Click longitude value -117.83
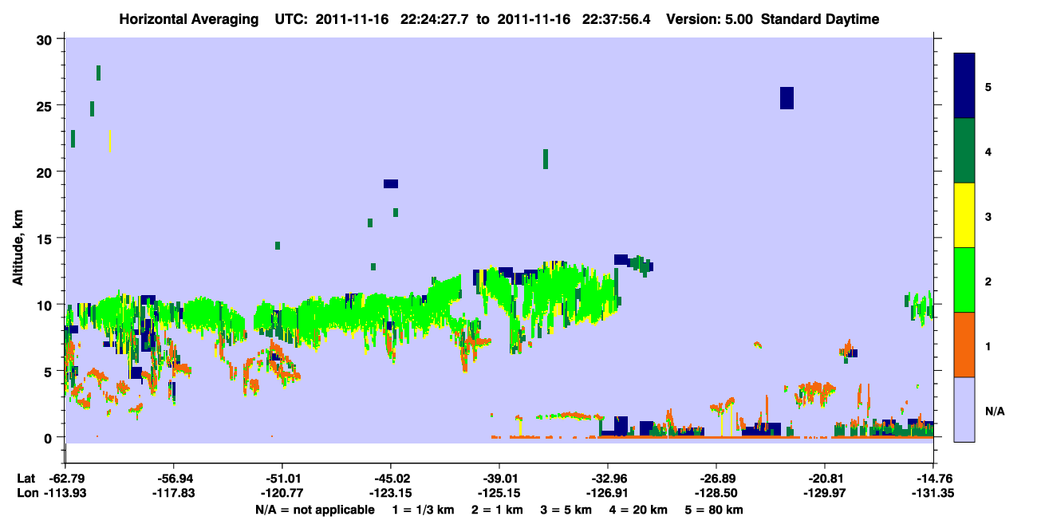1037x532 pixels. (x=174, y=494)
